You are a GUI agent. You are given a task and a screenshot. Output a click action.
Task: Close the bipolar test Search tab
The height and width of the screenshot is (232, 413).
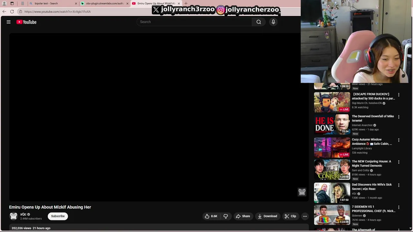(76, 3)
